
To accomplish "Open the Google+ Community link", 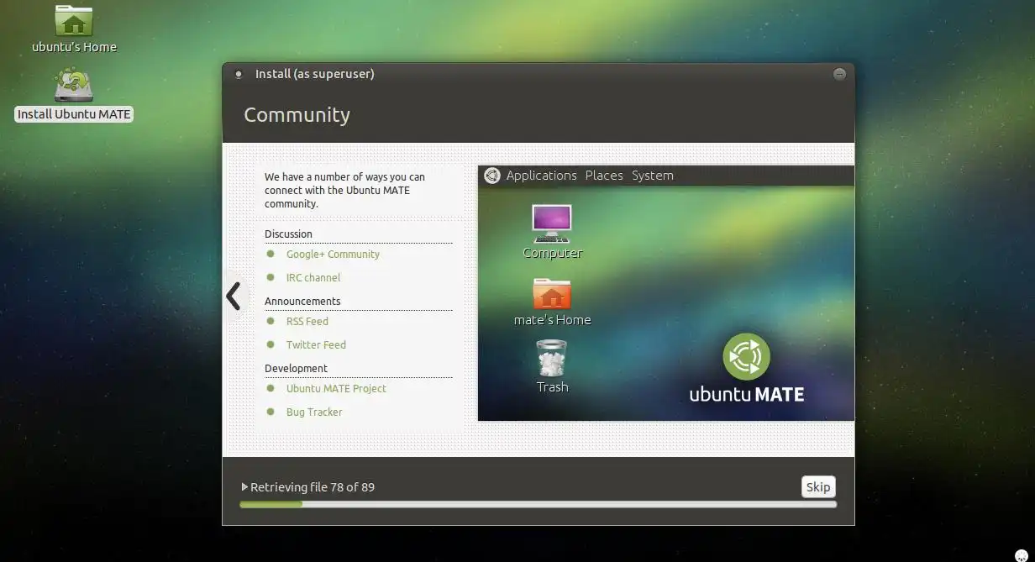I will pos(333,254).
